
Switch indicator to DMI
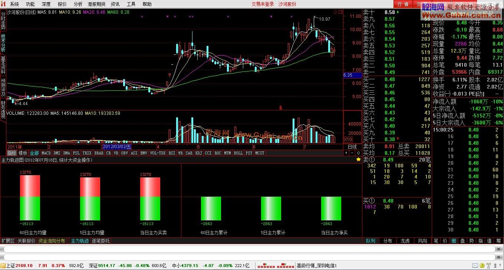[x=57, y=153]
